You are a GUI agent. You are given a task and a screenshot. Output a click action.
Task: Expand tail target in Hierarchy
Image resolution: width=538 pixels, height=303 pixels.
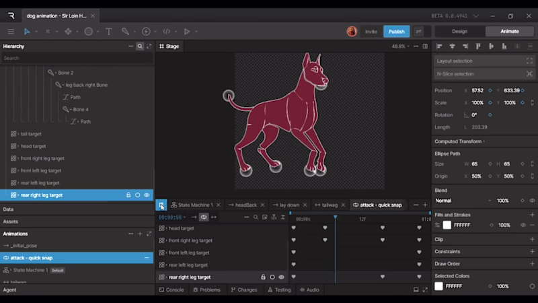18,134
